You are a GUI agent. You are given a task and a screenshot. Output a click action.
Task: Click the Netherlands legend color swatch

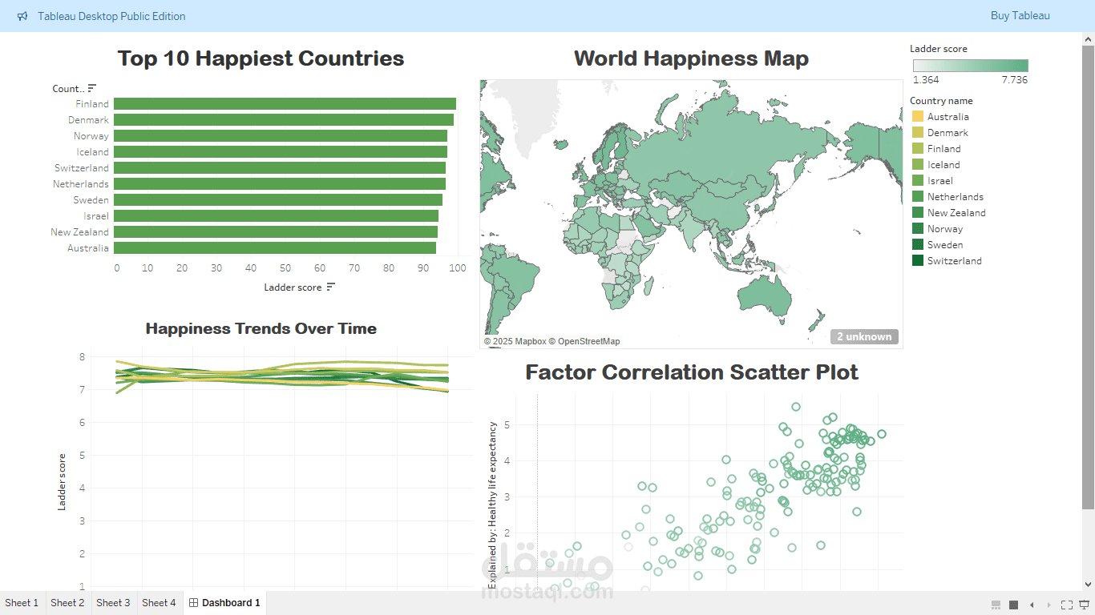[x=918, y=196]
